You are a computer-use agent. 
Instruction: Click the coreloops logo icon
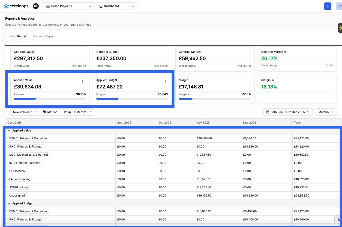(x=6, y=6)
